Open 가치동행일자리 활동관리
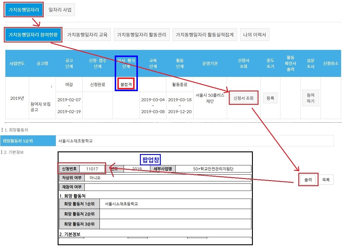The height and width of the screenshot is (247, 342). point(142,34)
